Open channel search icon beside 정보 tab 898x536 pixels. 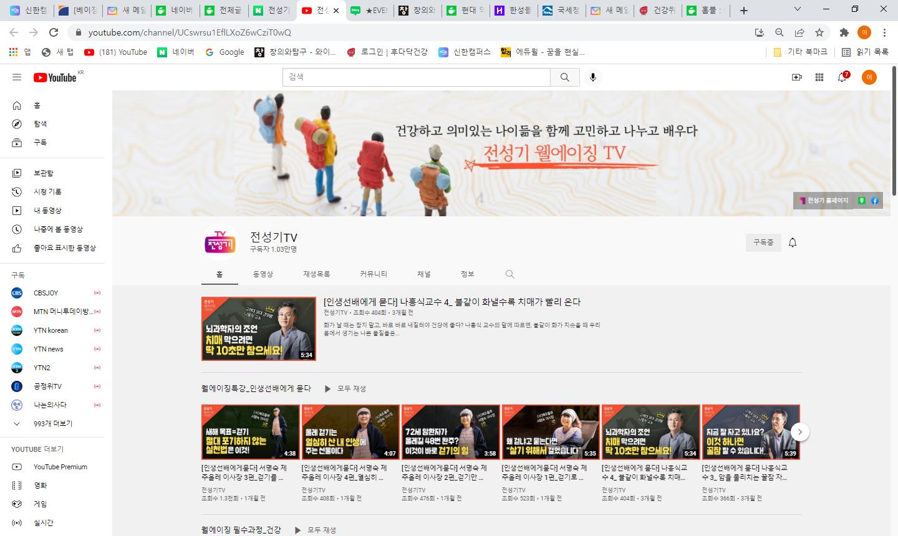pos(509,274)
